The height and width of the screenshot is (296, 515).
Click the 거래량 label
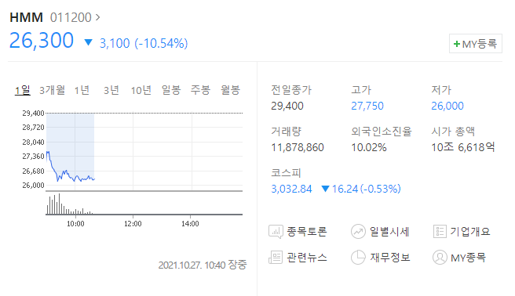pyautogui.click(x=286, y=132)
